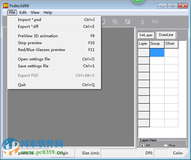Click the Group column header
This screenshot has width=191, height=160.
pos(157,44)
